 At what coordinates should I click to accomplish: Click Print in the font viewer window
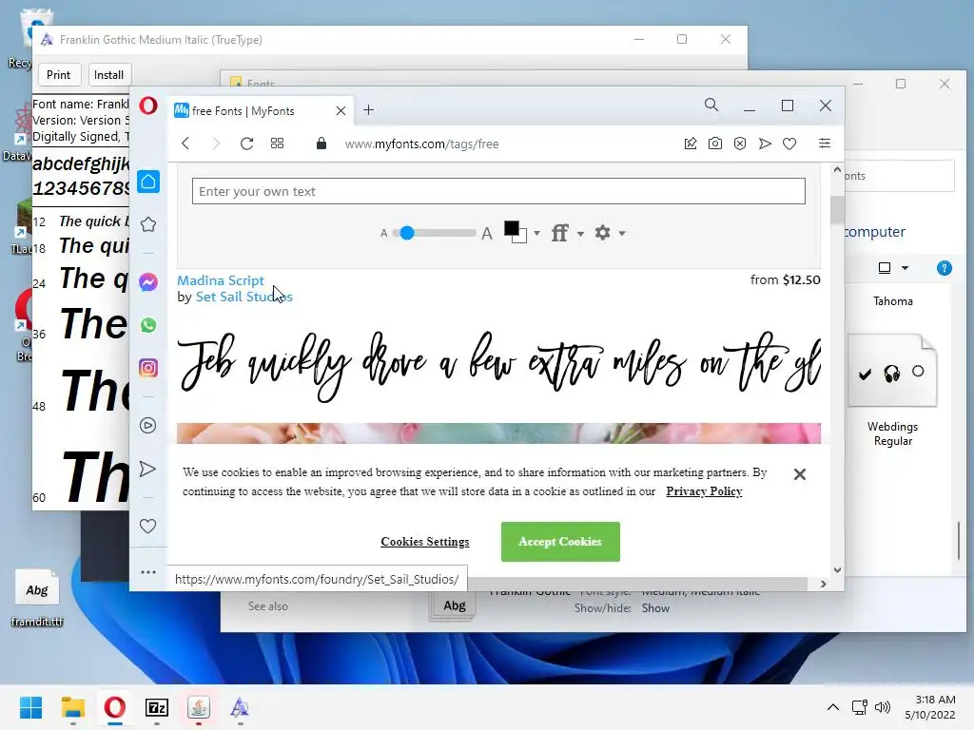coord(58,74)
